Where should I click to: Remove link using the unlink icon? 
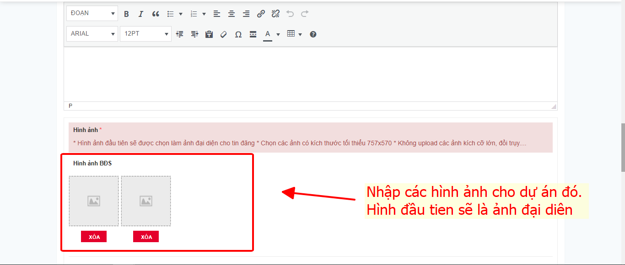point(275,14)
